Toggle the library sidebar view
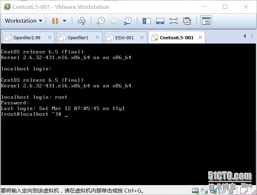This screenshot has width=257, height=195. pos(147,21)
